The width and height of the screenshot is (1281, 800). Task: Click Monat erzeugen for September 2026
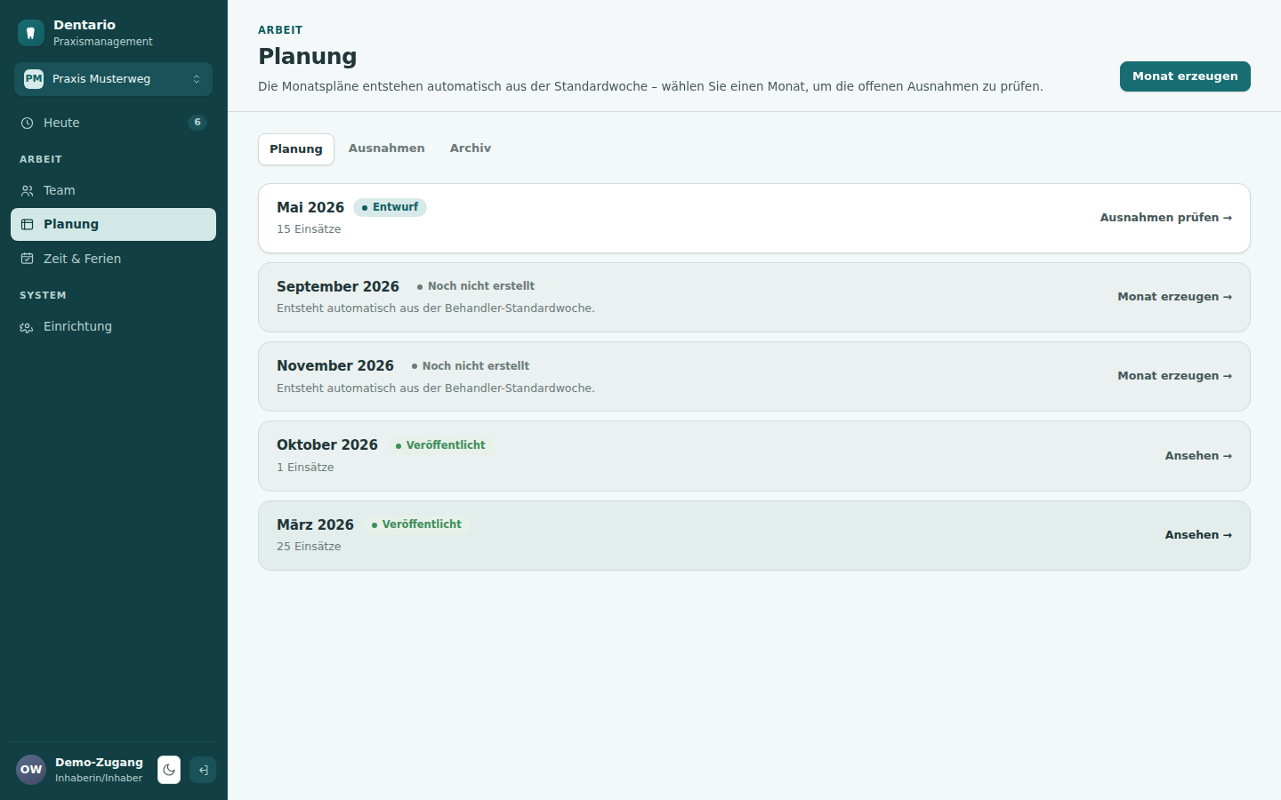pyautogui.click(x=1174, y=297)
